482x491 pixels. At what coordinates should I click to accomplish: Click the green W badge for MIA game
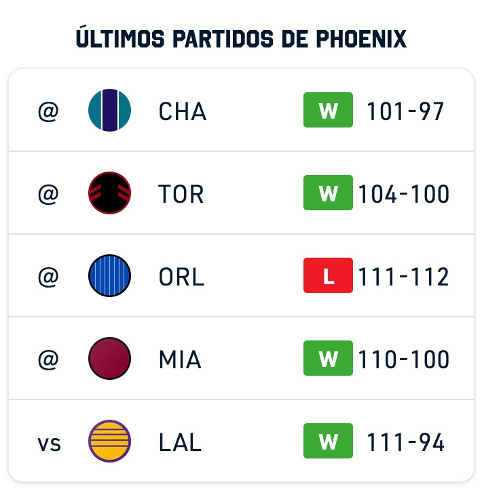point(328,358)
